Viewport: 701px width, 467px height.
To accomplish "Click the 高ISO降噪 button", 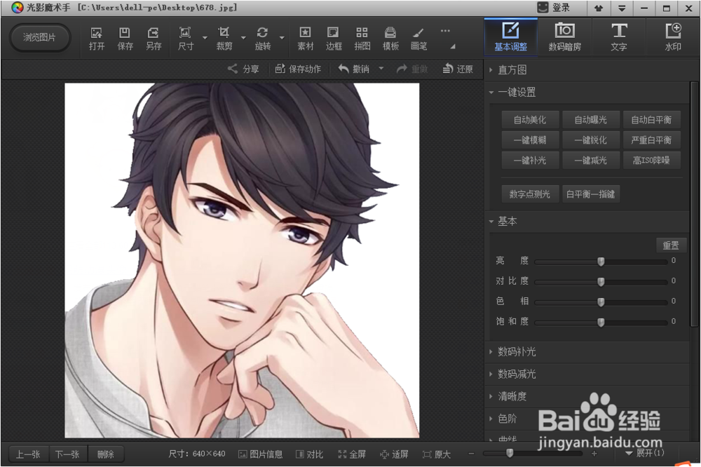I will point(652,160).
